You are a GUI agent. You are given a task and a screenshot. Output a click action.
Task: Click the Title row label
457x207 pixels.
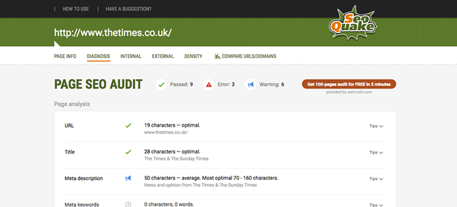coord(70,152)
